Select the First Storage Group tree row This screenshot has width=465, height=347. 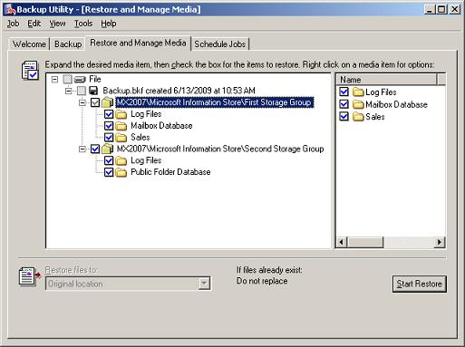[x=214, y=102]
